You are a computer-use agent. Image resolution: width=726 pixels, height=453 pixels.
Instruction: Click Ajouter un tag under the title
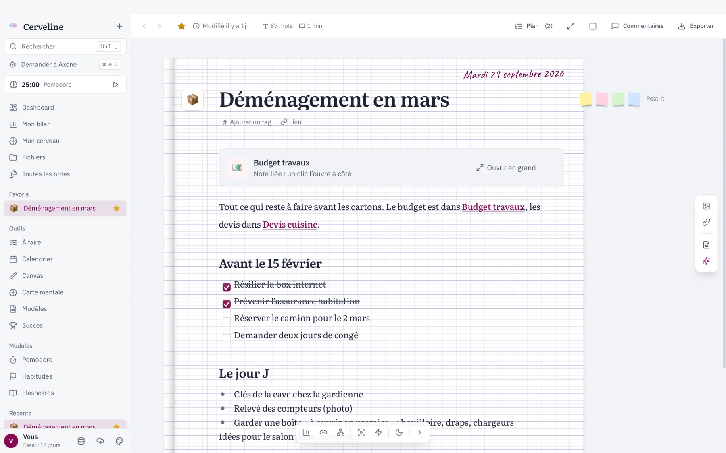(x=247, y=122)
